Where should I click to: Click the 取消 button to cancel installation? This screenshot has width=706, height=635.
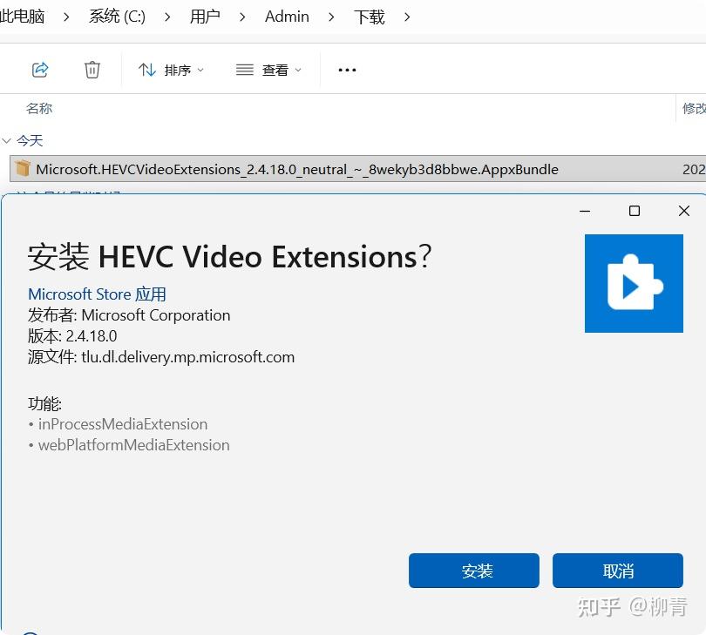[x=618, y=571]
